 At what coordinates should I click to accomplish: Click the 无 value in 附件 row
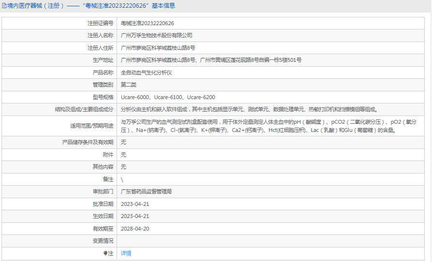123,155
